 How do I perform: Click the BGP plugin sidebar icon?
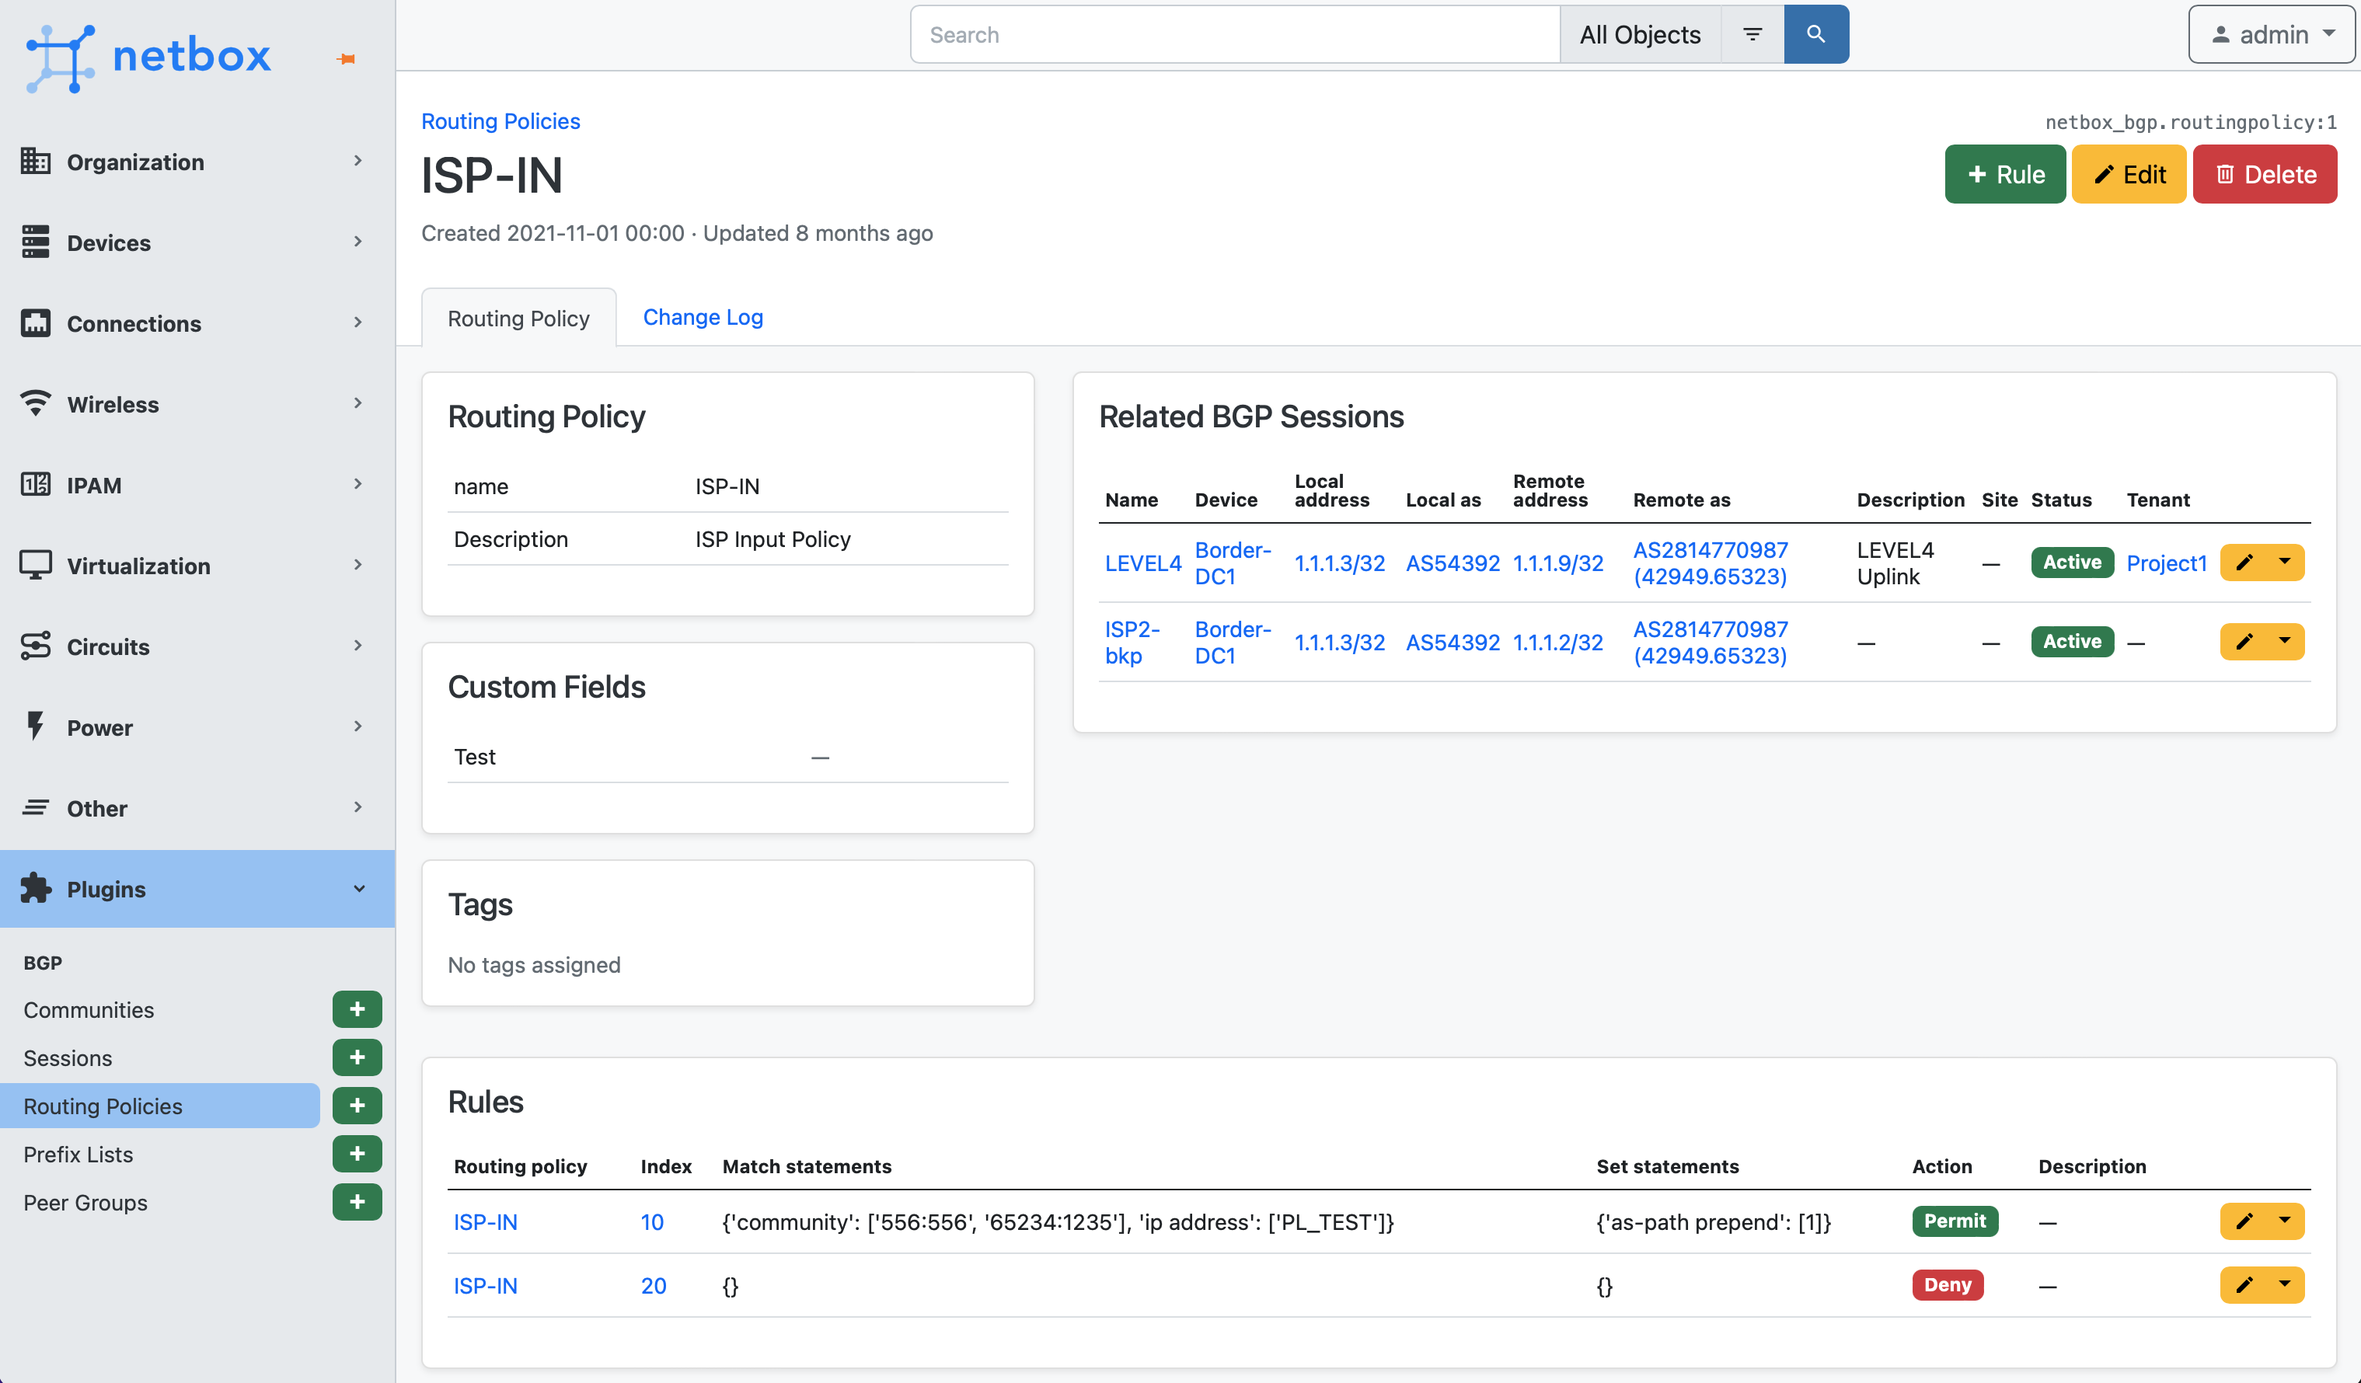coord(43,962)
